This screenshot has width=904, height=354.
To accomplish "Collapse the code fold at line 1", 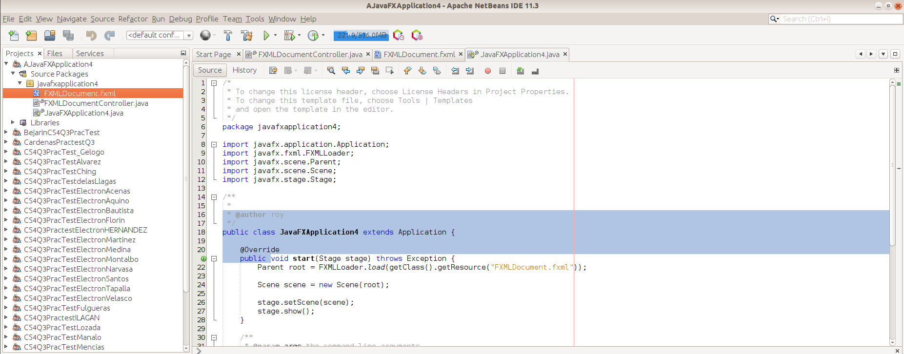I will tap(214, 83).
